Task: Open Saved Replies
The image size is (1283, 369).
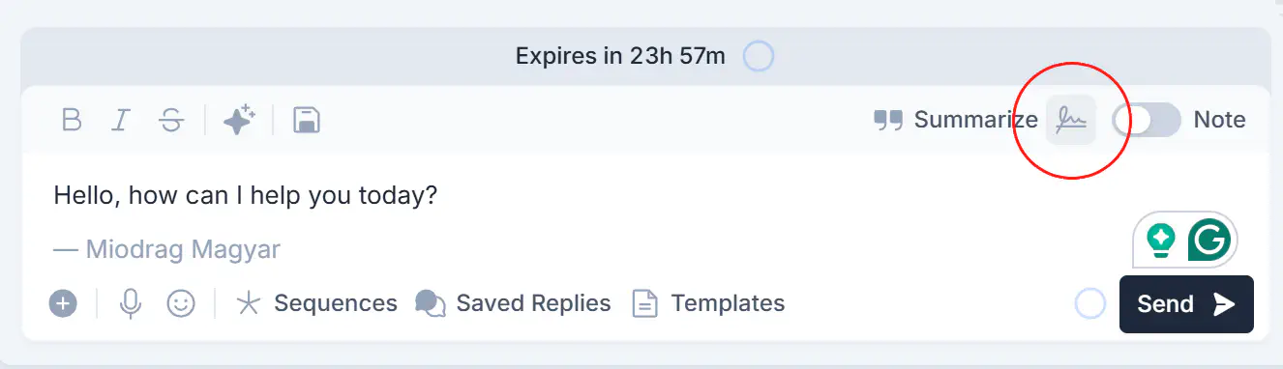Action: click(x=513, y=304)
